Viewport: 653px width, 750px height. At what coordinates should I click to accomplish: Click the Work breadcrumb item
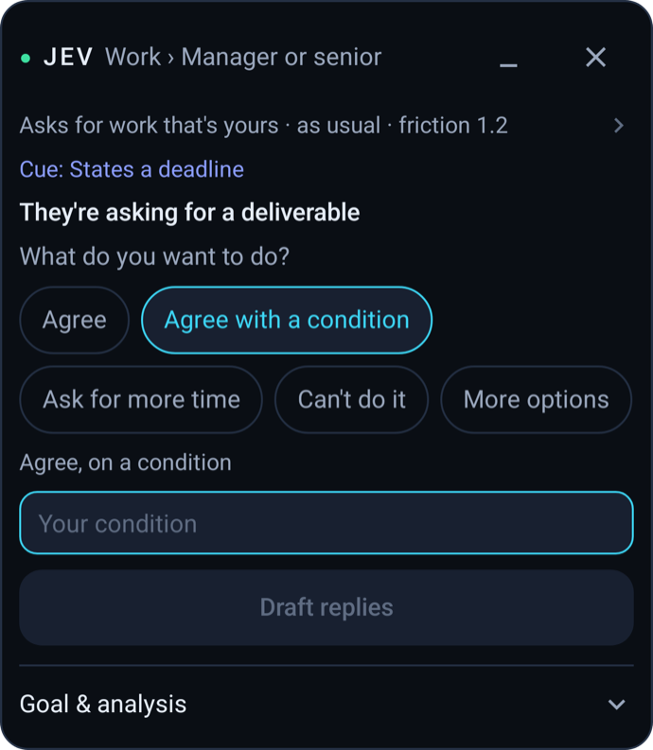[133, 57]
